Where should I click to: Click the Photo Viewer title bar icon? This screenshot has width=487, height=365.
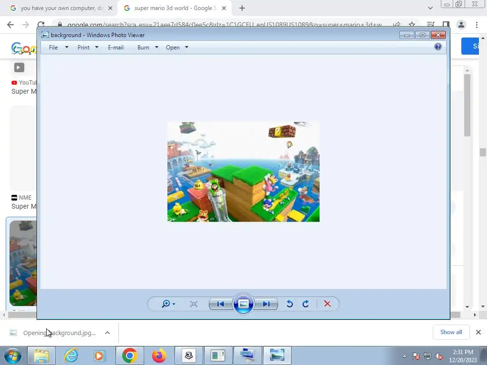coord(45,35)
